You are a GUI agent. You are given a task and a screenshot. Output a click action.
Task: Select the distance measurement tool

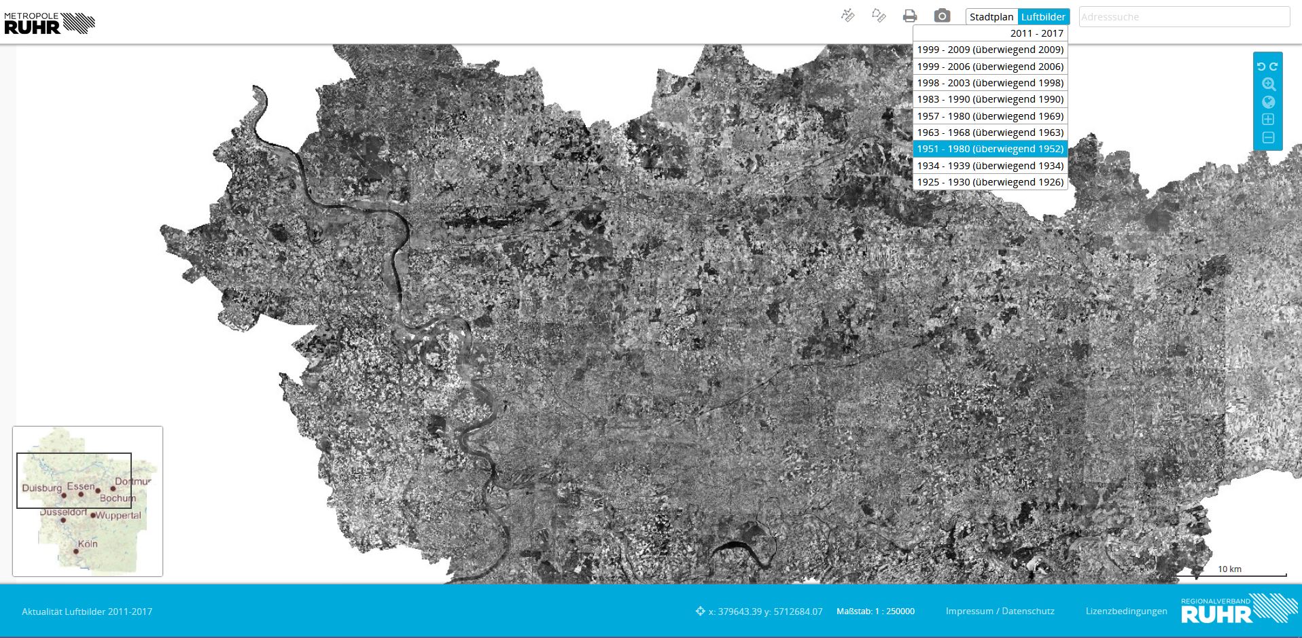[847, 16]
